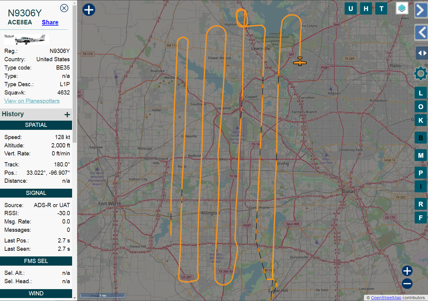Toggle the T button

pos(381,9)
